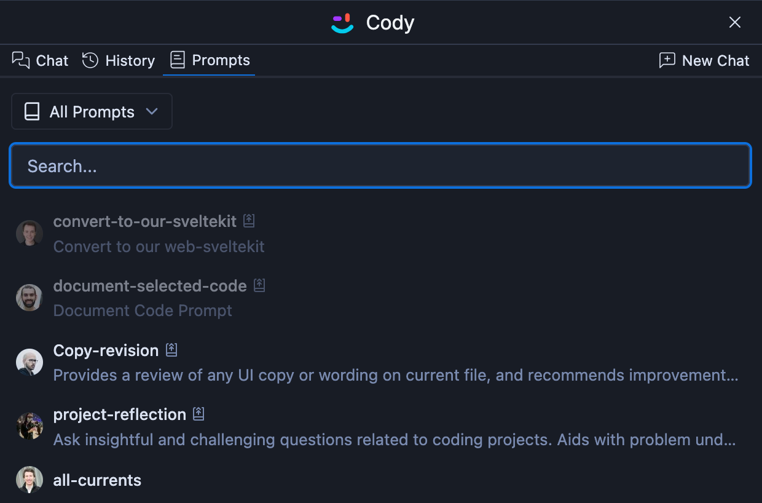Start a New Chat
Screen dimensions: 762x503
704,60
